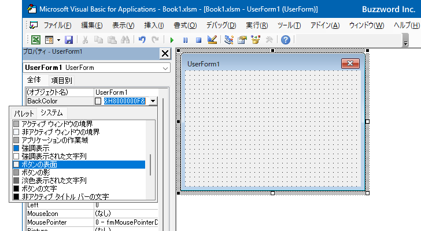Image resolution: width=421 pixels, height=231 pixels.
Task: Choose アクティブ ウィンドウの境界 system color
Action: pos(79,124)
